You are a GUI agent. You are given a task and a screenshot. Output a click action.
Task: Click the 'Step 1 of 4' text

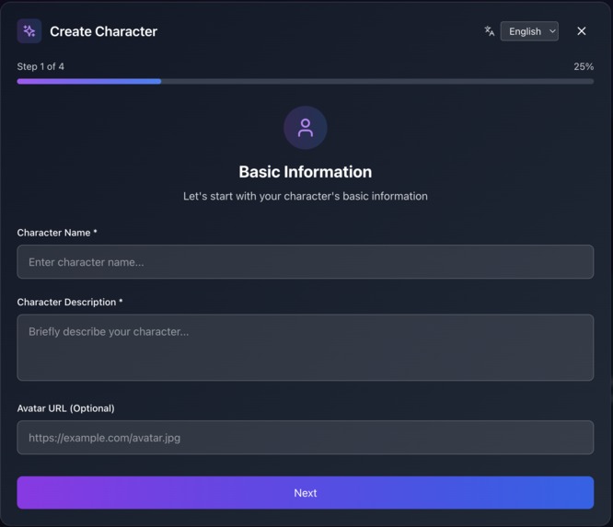[40, 66]
